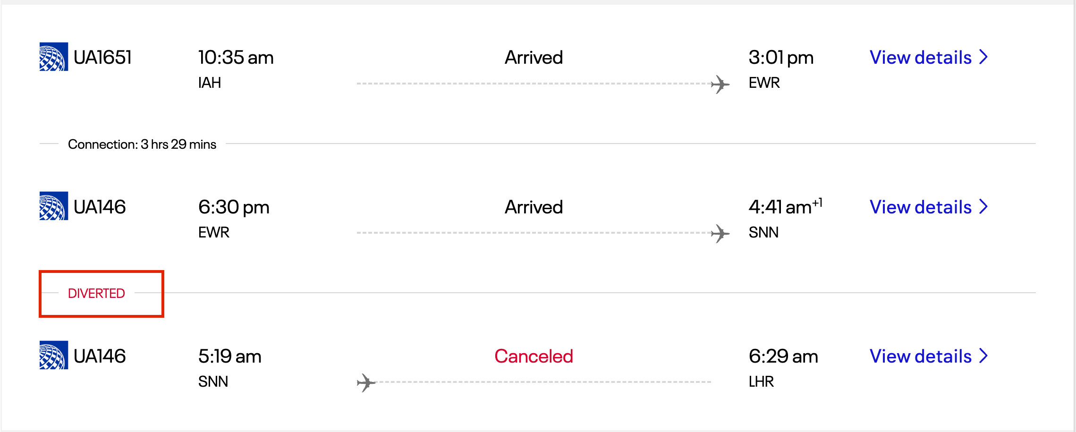
Task: Click the United logo for the 6:30 pm flight
Action: click(x=53, y=206)
